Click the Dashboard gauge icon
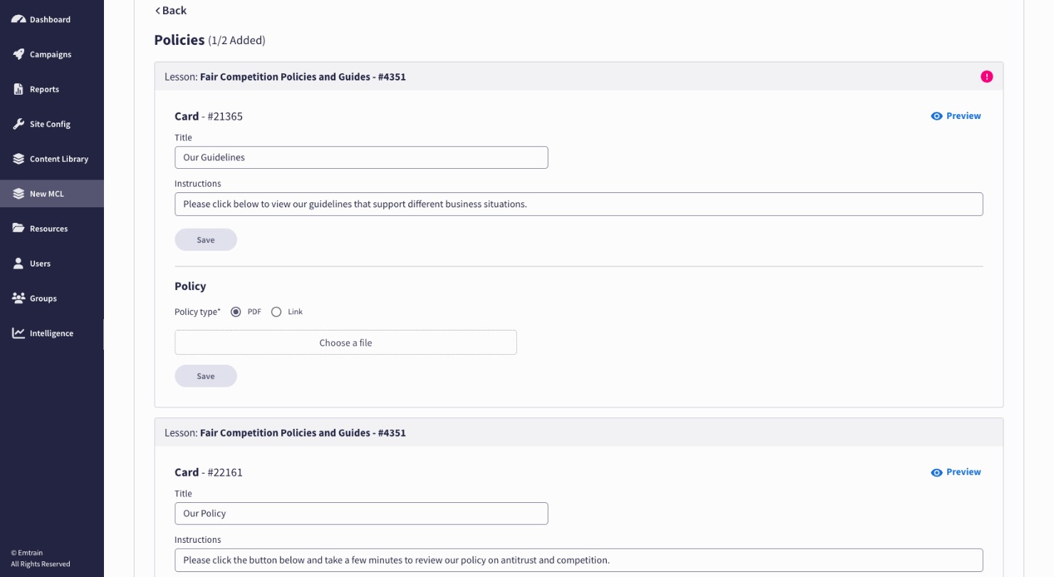The image size is (1054, 577). coord(19,19)
